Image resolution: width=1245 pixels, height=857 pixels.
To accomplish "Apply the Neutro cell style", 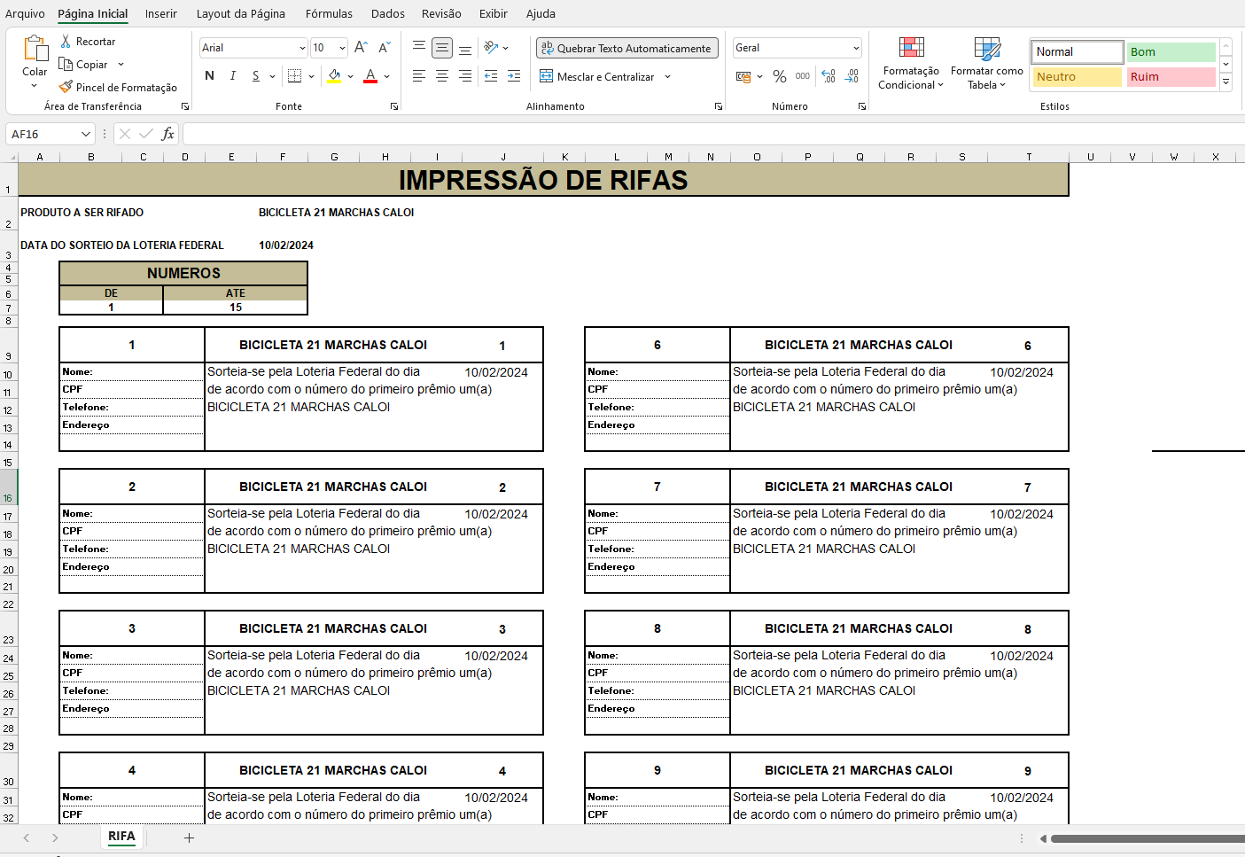I will click(x=1077, y=77).
